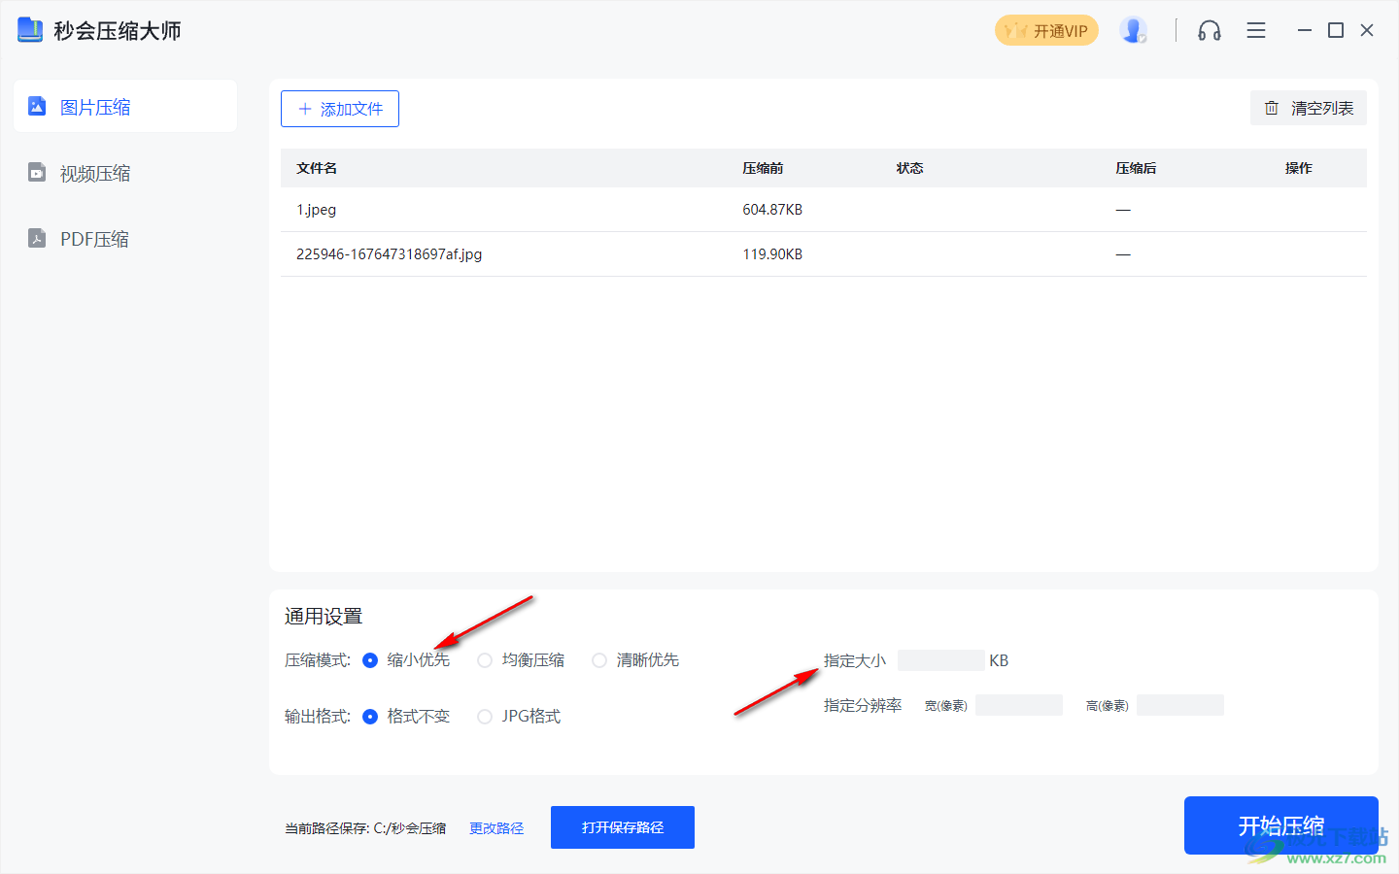
Task: Switch to 视频压缩 tab
Action: (125, 173)
